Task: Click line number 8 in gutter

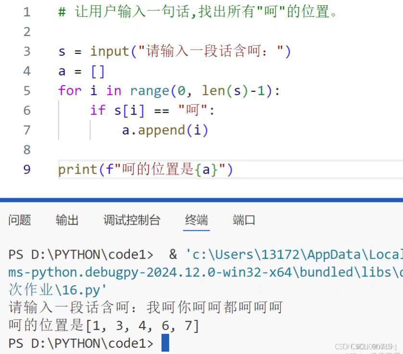Action: pyautogui.click(x=27, y=150)
